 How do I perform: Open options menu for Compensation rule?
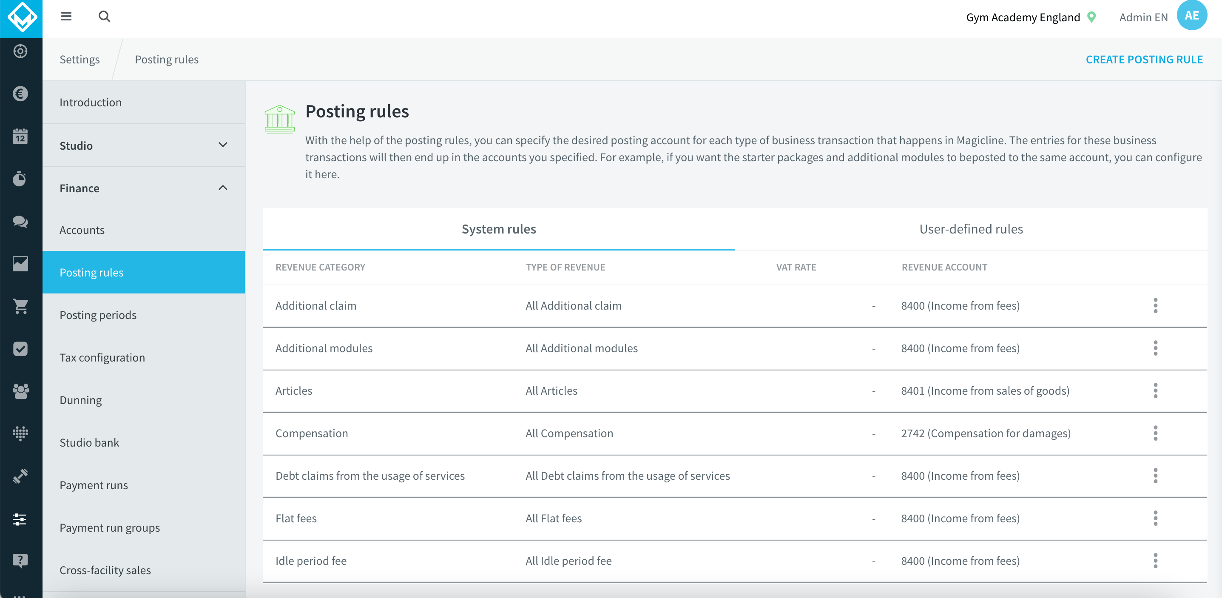coord(1155,433)
